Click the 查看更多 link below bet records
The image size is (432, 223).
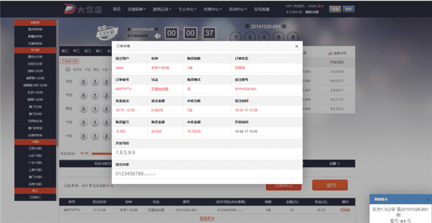[x=207, y=218]
